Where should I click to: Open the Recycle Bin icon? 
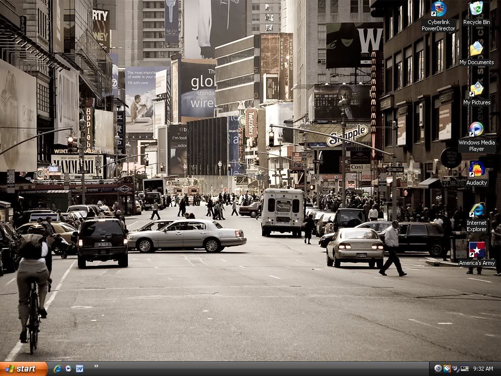click(x=477, y=13)
